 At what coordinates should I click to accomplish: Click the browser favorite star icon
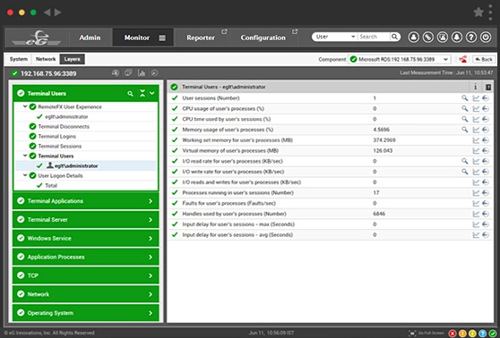pyautogui.click(x=478, y=13)
